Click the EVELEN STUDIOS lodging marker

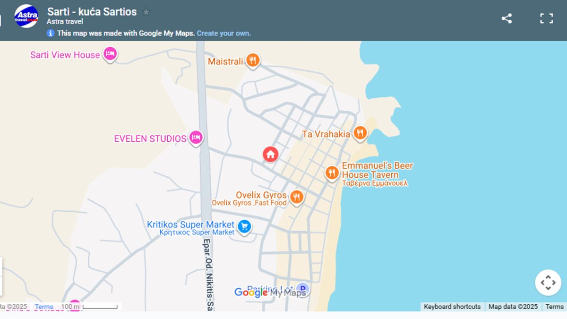click(196, 138)
